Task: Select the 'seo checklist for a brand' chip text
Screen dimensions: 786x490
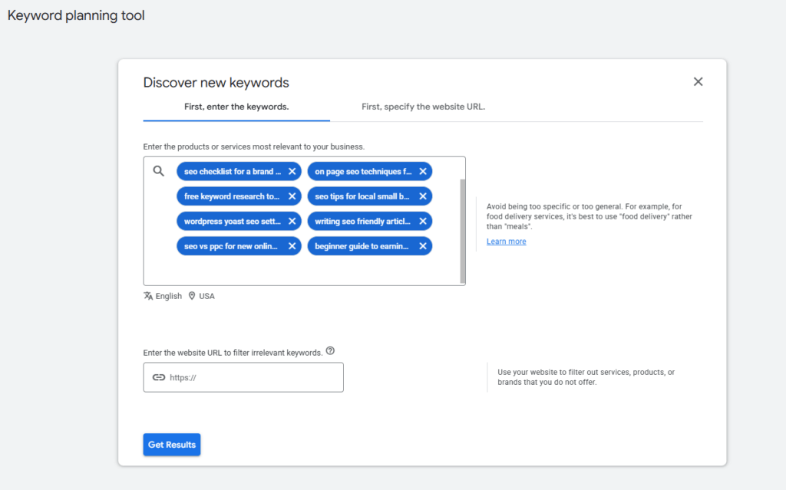Action: tap(232, 171)
